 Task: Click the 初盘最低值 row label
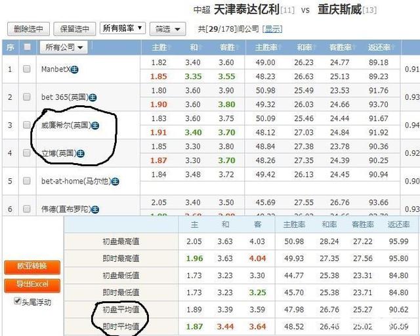[x=121, y=276]
